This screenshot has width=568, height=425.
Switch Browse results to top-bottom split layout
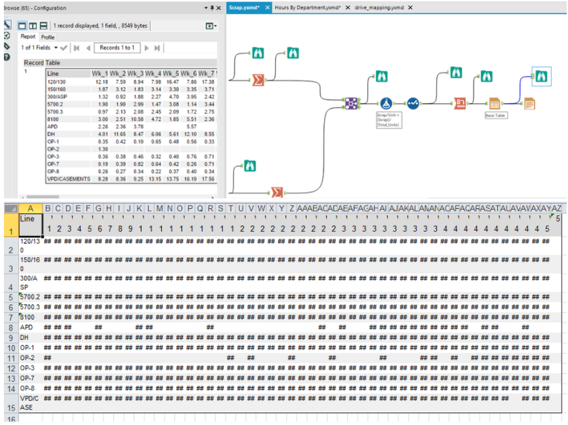pyautogui.click(x=43, y=26)
